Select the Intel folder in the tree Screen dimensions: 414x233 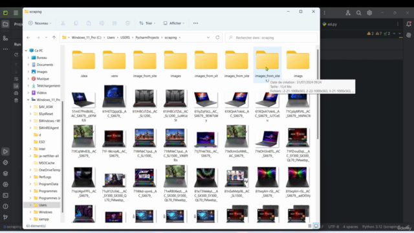pyautogui.click(x=41, y=149)
